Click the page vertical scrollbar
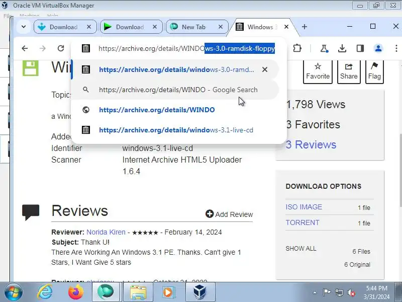 [400, 170]
